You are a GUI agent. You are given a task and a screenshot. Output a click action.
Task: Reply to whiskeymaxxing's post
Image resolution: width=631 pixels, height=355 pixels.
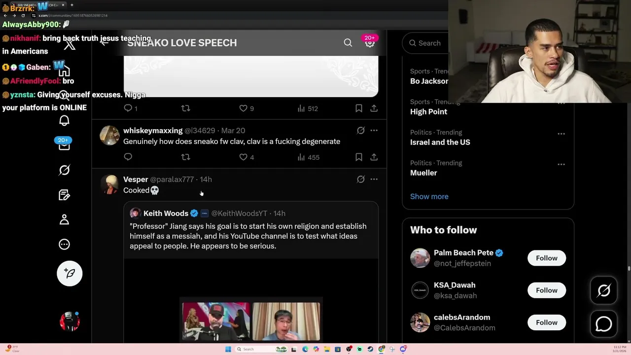click(128, 157)
